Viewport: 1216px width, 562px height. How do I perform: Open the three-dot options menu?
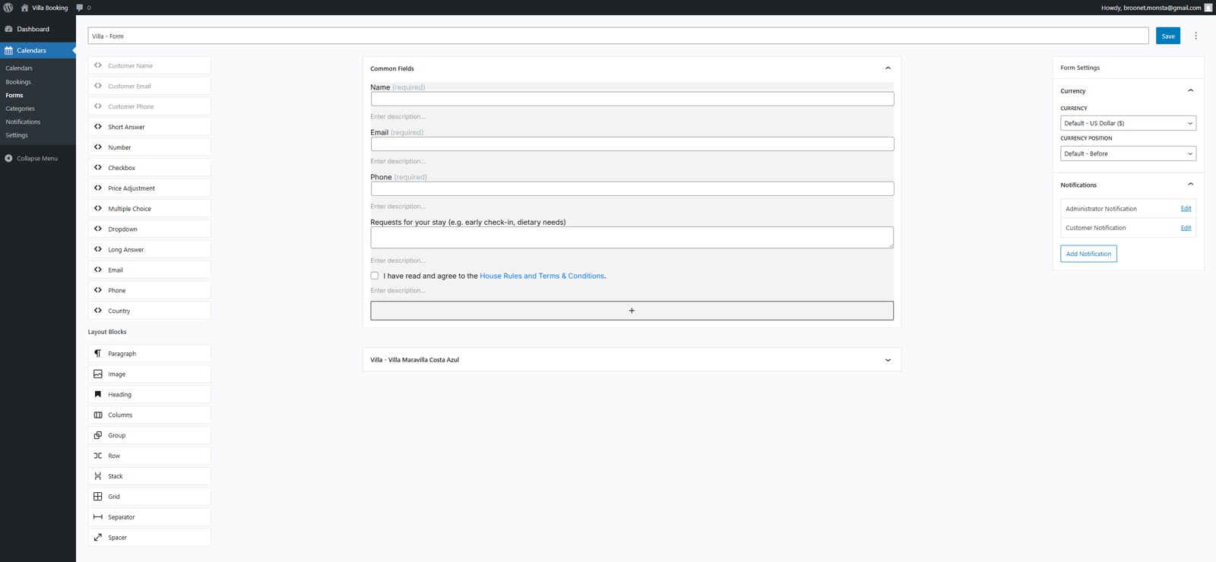(1195, 36)
